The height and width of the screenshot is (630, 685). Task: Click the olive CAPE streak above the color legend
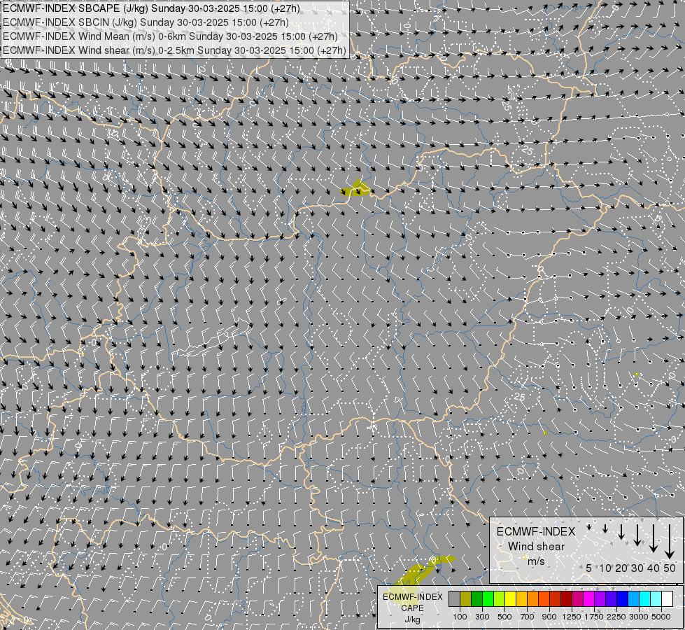tap(423, 570)
